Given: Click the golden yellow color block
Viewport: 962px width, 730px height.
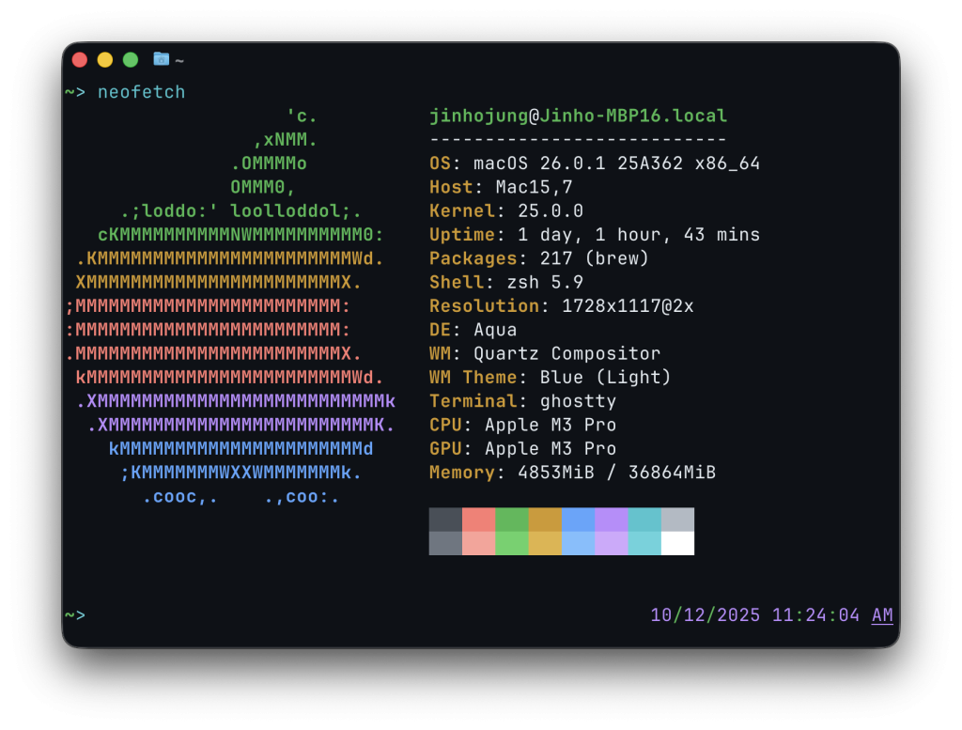Looking at the screenshot, I should [x=545, y=520].
